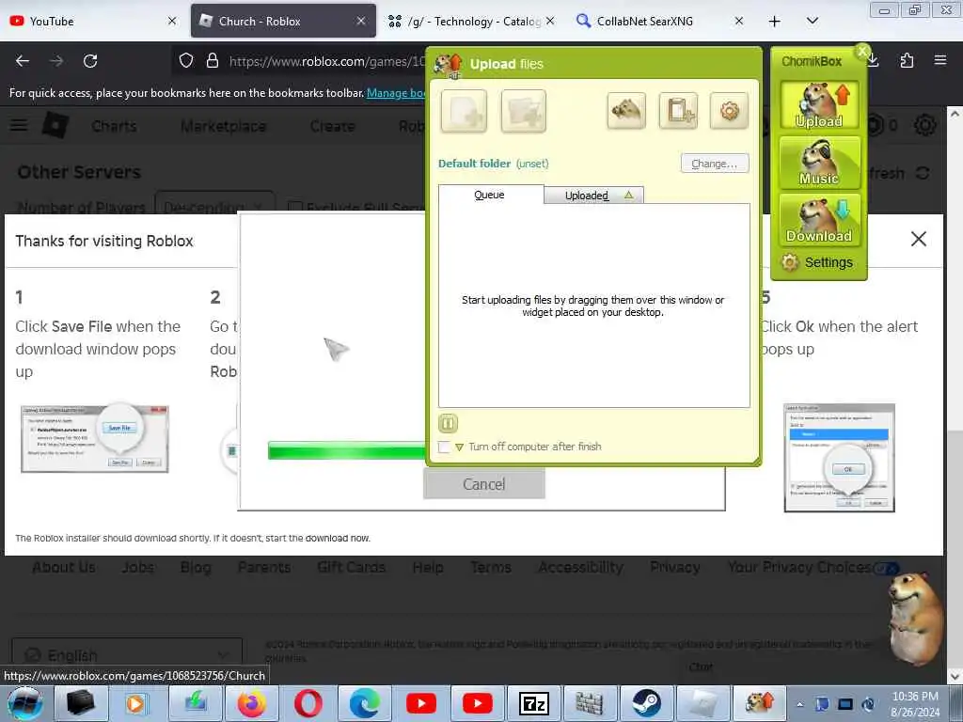Image resolution: width=963 pixels, height=722 pixels.
Task: Click the triangle arrow on Uploaded tab
Action: 628,195
